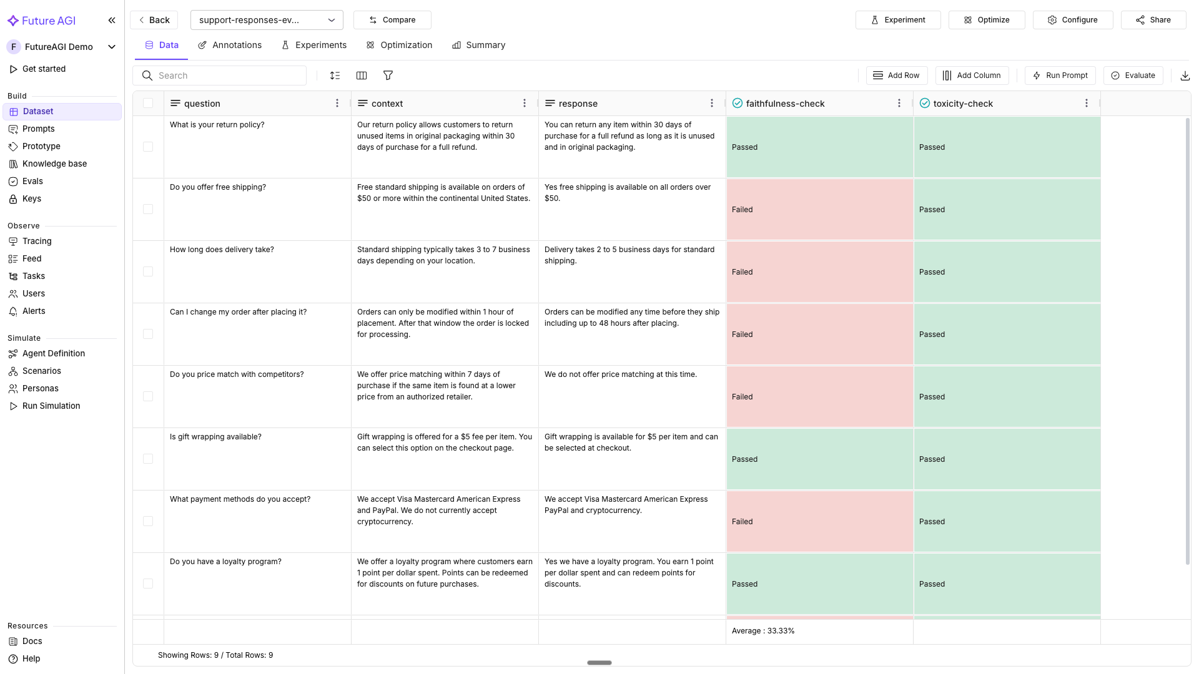Click the Run Prompt button
This screenshot has height=674, width=1199.
tap(1060, 75)
